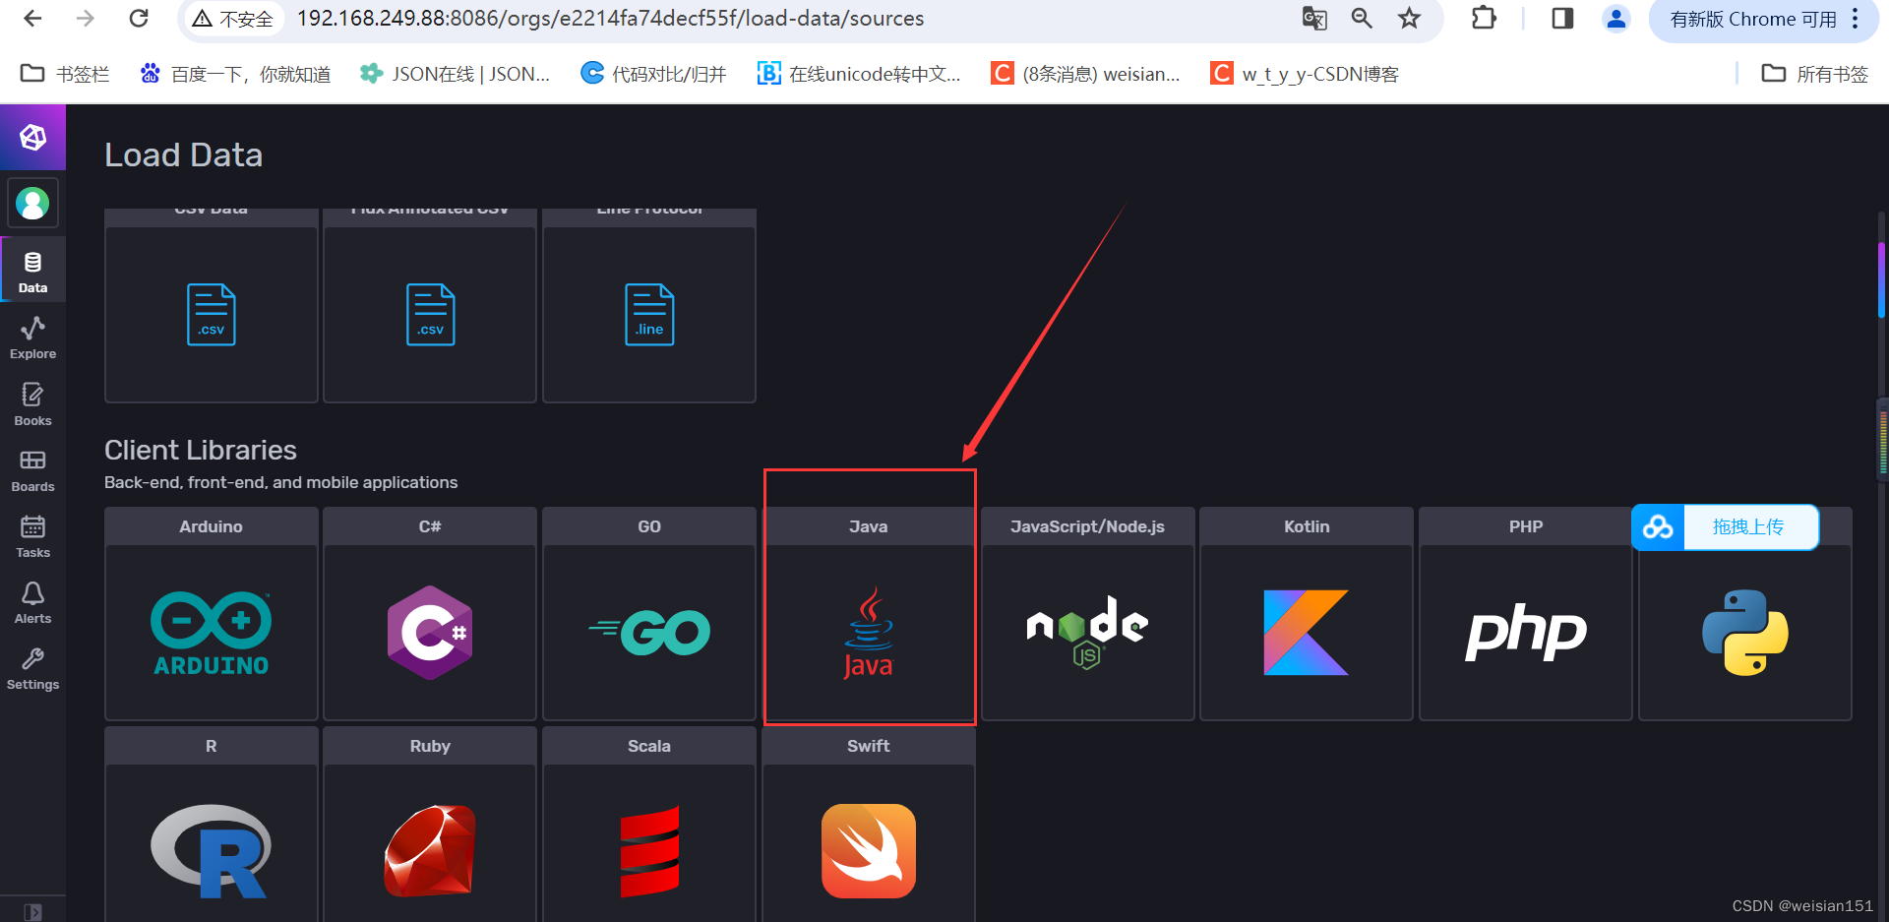Viewport: 1889px width, 922px height.
Task: Open the Data section in sidebar
Action: [32, 271]
